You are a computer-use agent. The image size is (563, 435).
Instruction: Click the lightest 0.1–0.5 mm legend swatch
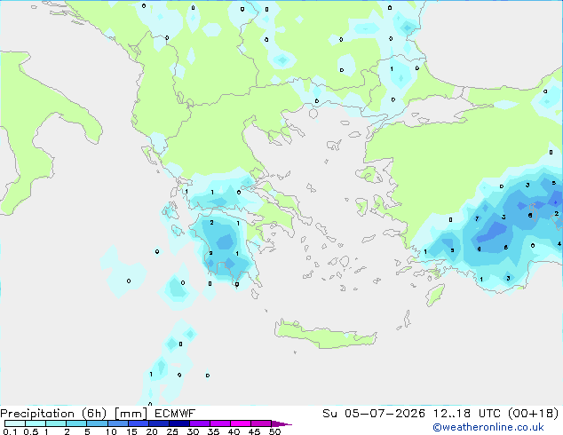(x=15, y=423)
